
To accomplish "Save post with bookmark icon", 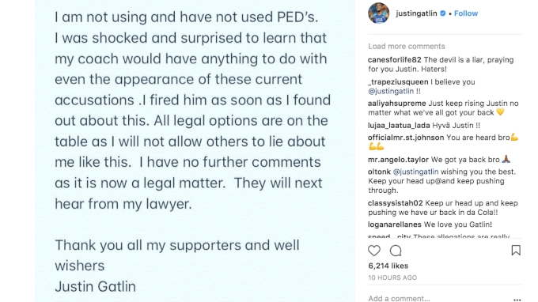I will (516, 251).
